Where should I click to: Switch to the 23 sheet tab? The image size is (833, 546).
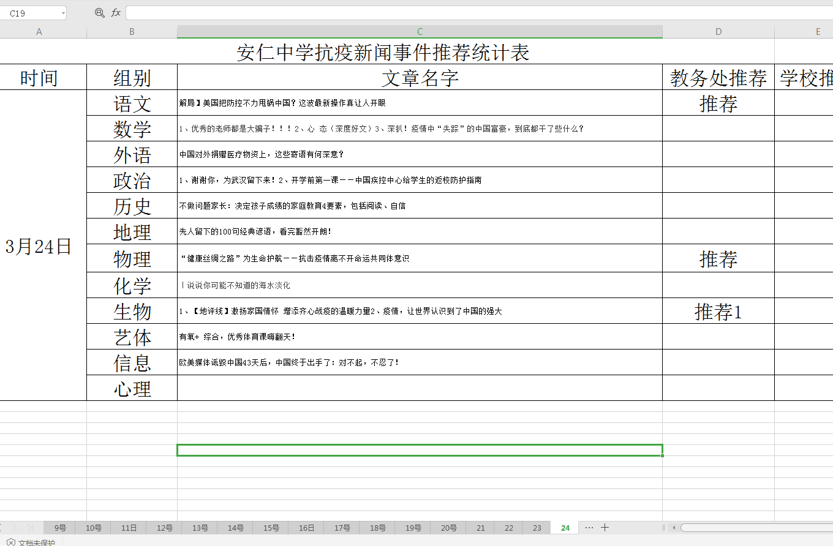pos(537,528)
